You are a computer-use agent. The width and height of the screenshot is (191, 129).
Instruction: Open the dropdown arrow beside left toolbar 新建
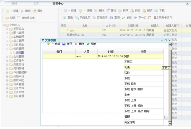tap(11, 11)
